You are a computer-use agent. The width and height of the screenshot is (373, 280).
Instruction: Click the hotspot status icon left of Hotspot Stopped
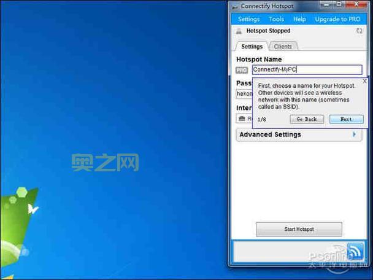(x=239, y=31)
